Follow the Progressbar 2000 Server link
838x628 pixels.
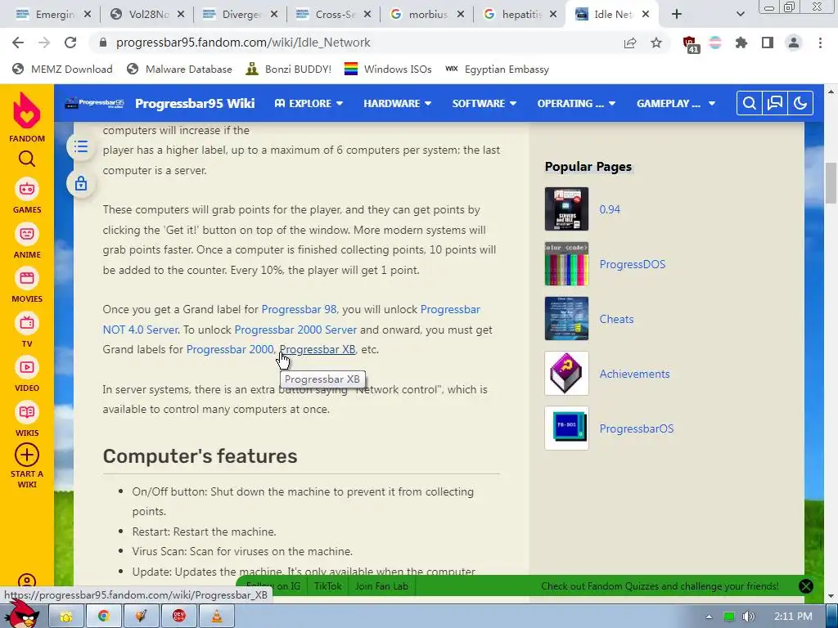[x=295, y=330]
